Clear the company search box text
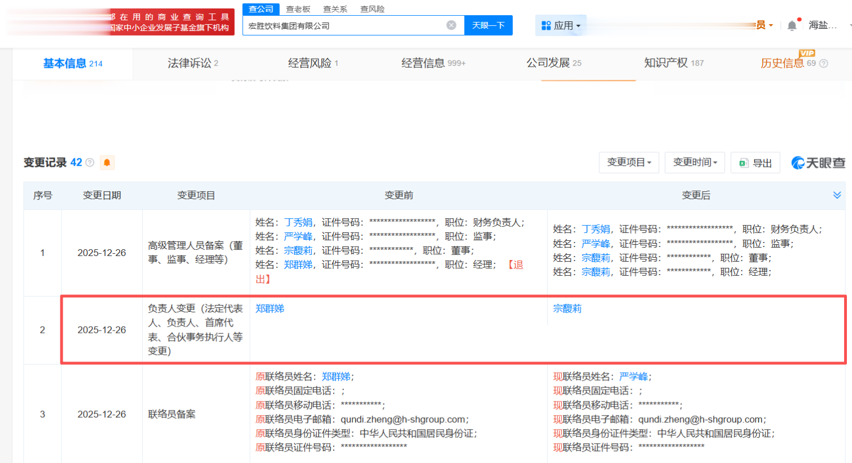 pos(451,25)
